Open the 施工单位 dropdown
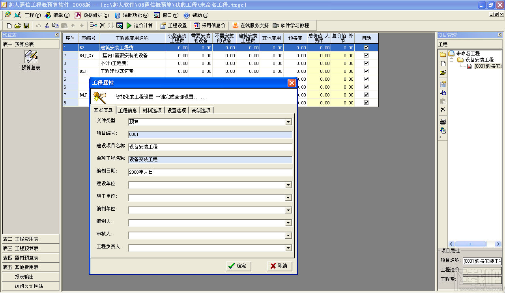This screenshot has width=505, height=293. point(288,198)
